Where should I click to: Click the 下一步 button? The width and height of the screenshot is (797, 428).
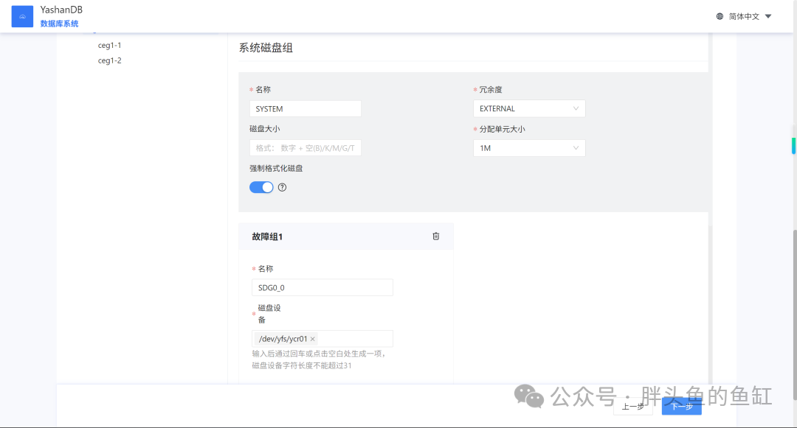682,406
